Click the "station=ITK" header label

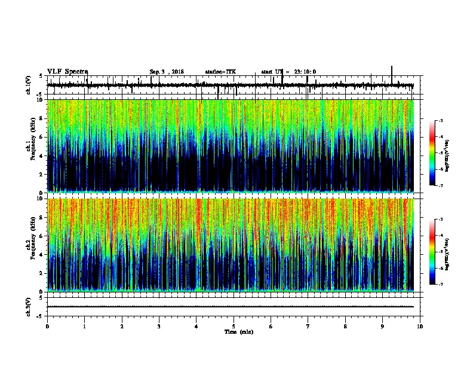[220, 72]
